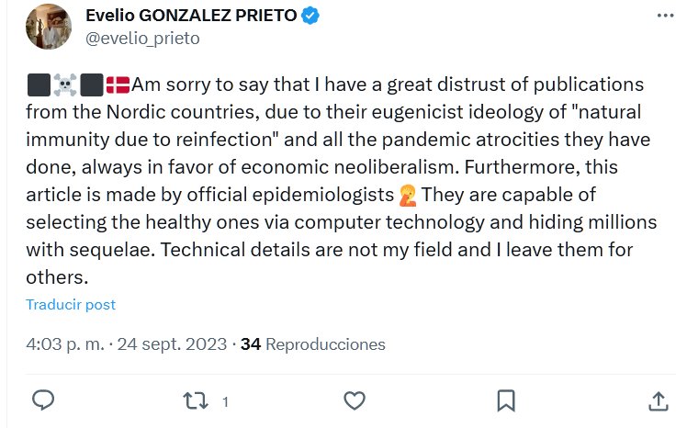Open the three-dot more options menu
687x428 pixels.
click(x=664, y=17)
